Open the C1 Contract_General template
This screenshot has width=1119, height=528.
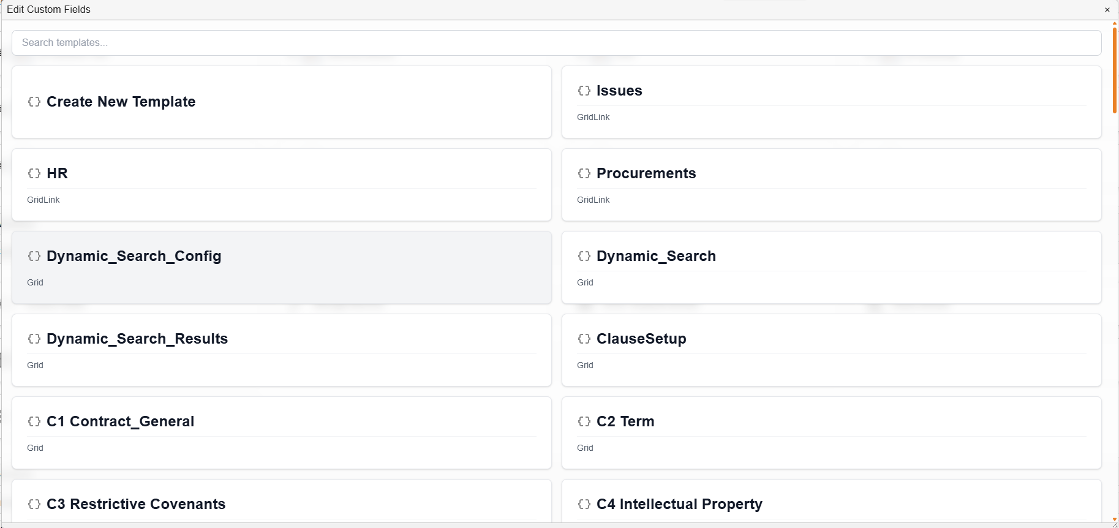(x=282, y=432)
